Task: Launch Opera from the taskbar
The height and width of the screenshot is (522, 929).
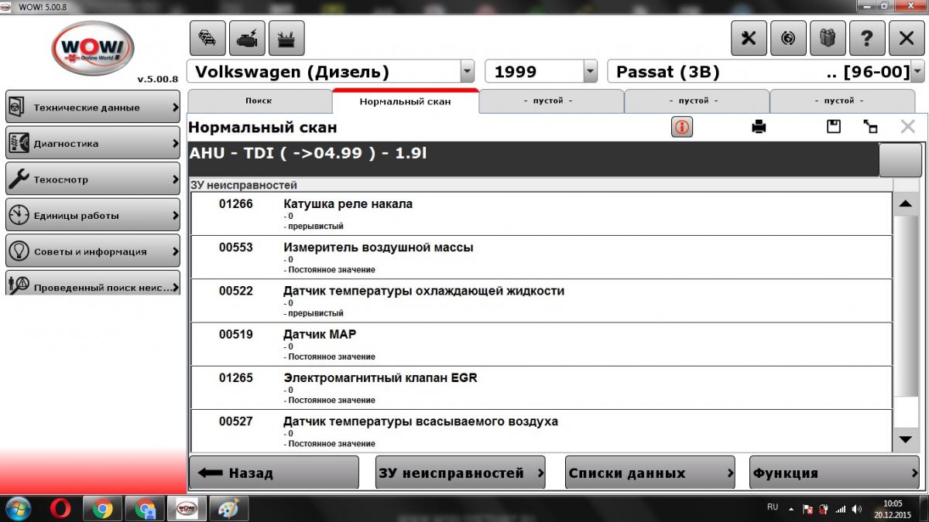Action: pos(60,509)
